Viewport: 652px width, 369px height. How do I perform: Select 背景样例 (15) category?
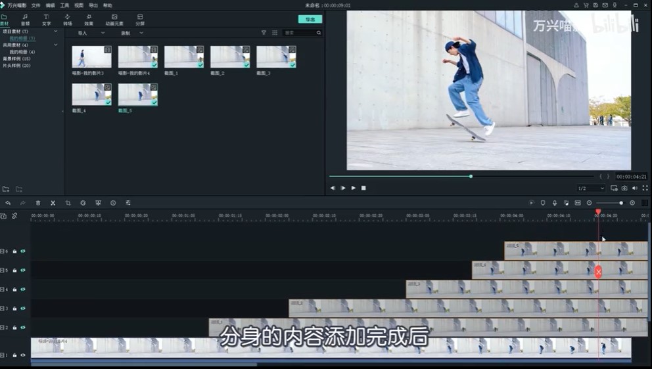coord(16,58)
